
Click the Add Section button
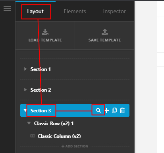(75, 146)
